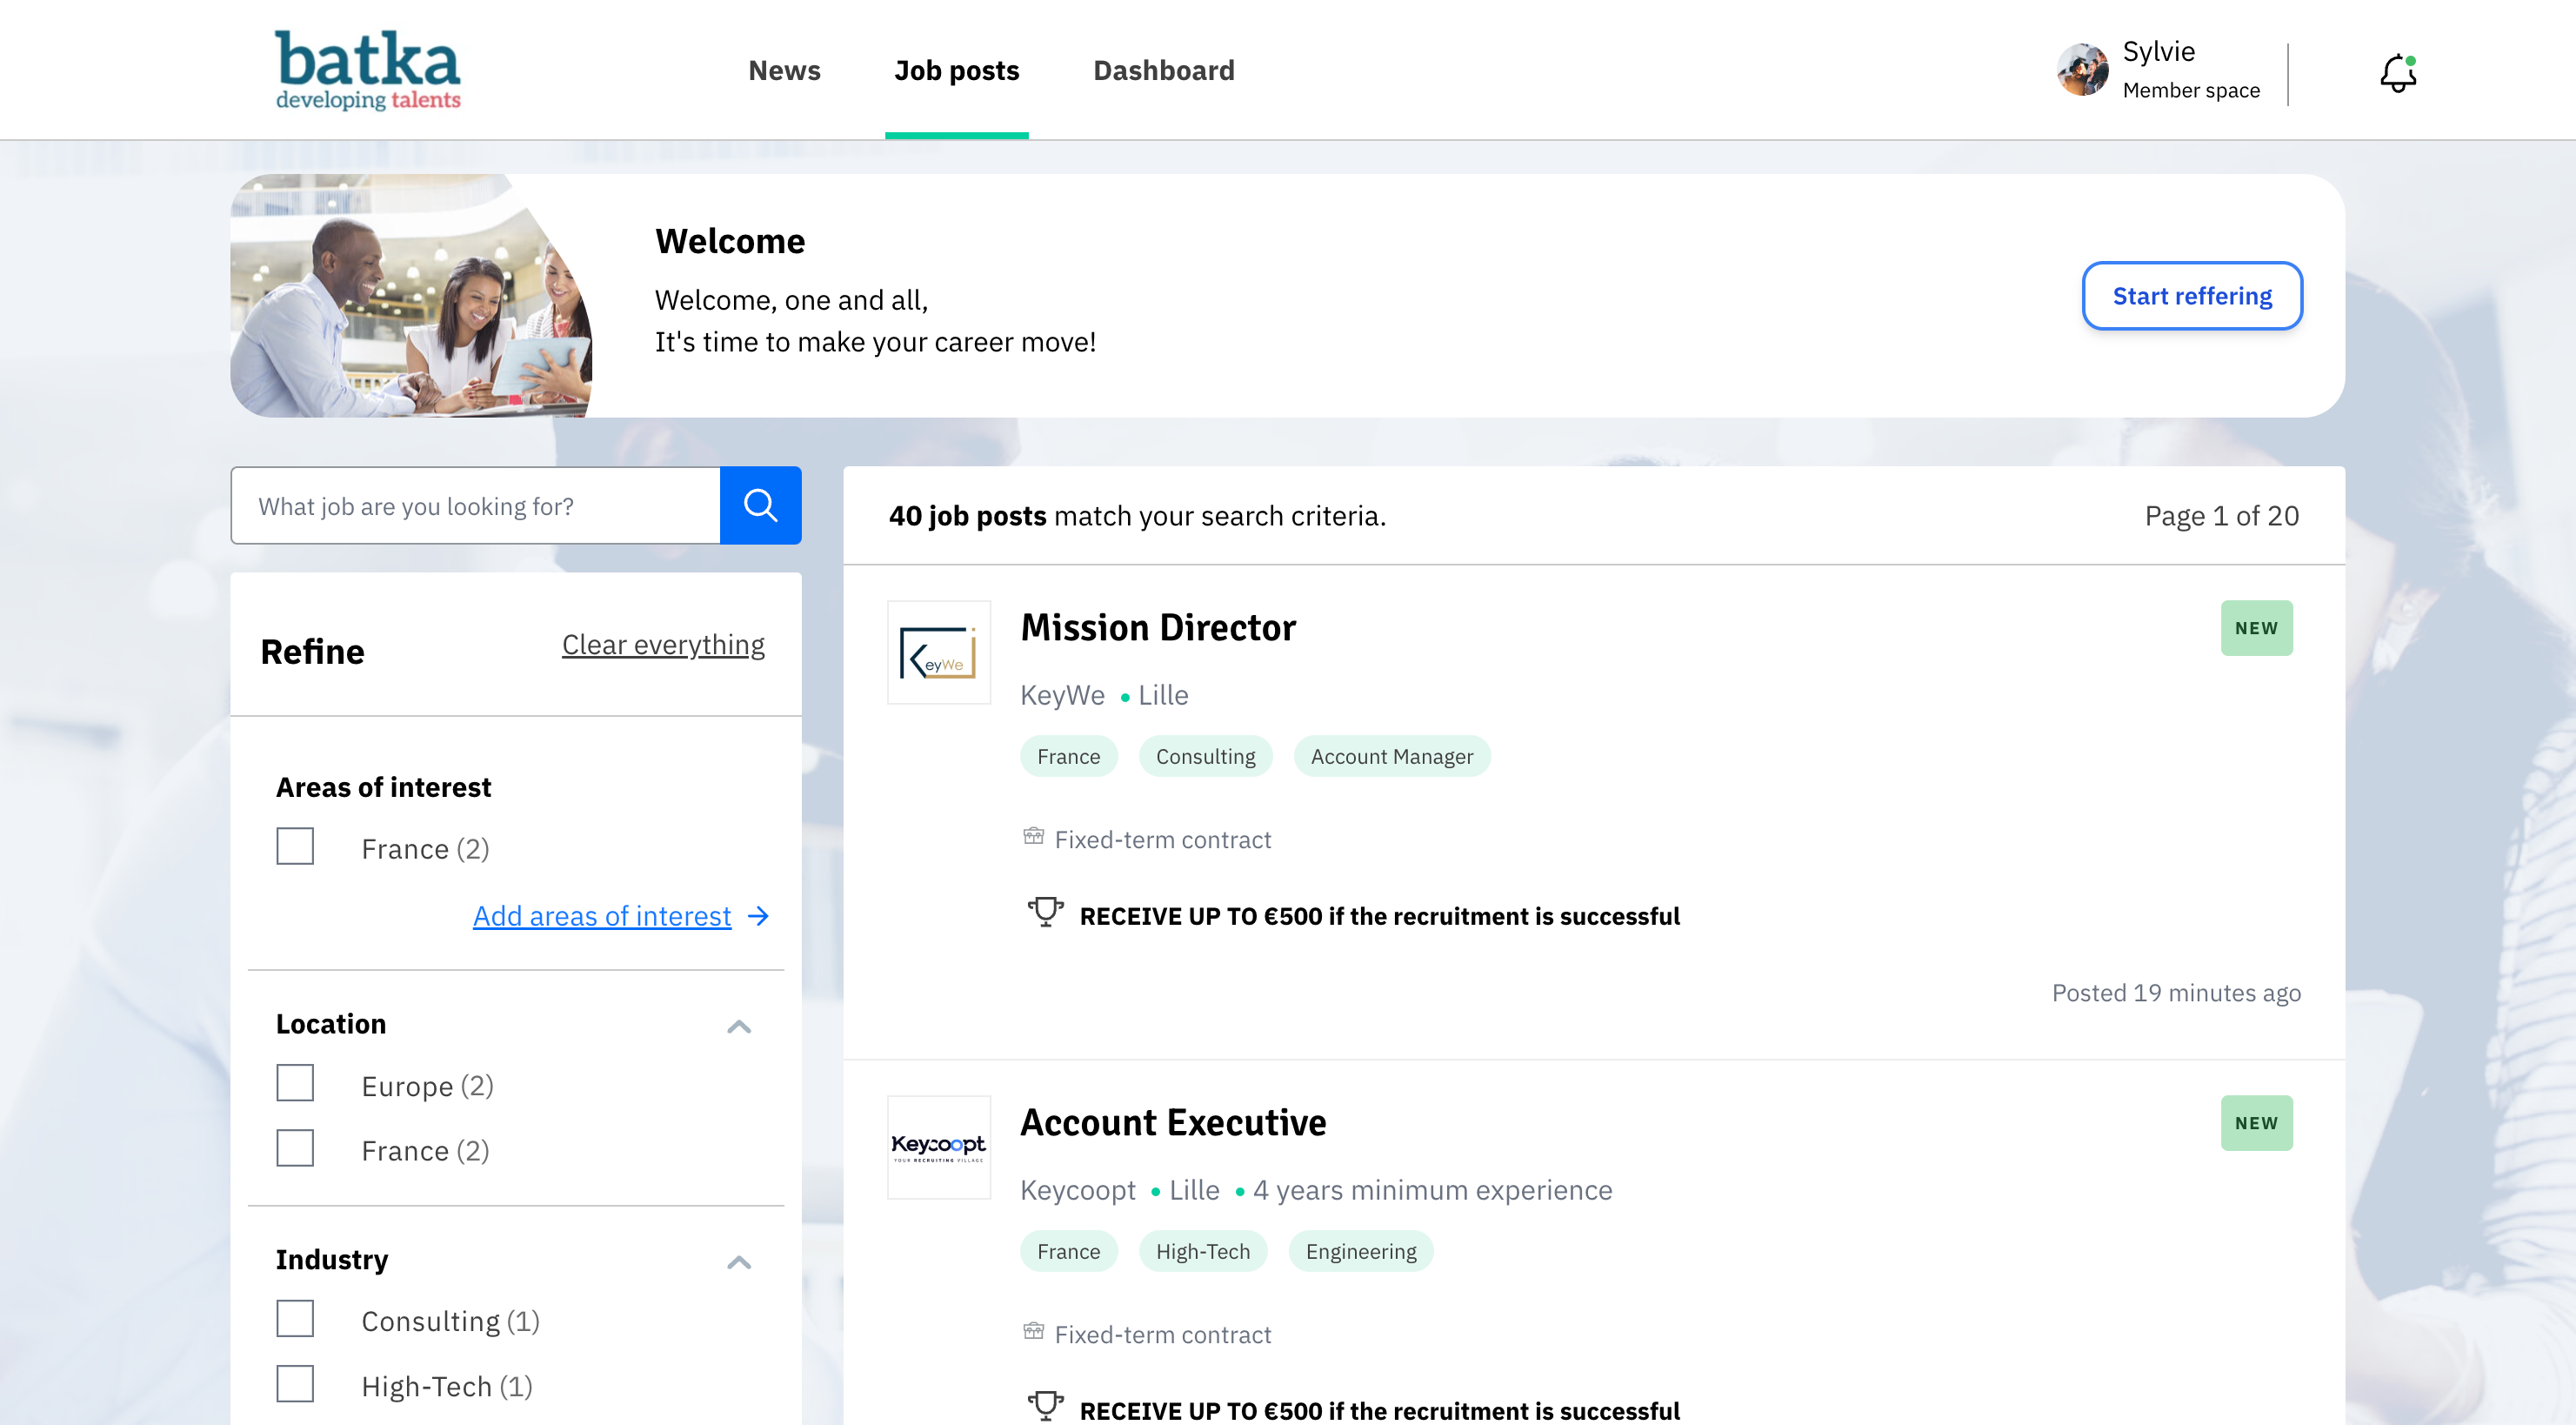Click the Start reffering button
Screen dimensions: 2576x1425
(2191, 296)
